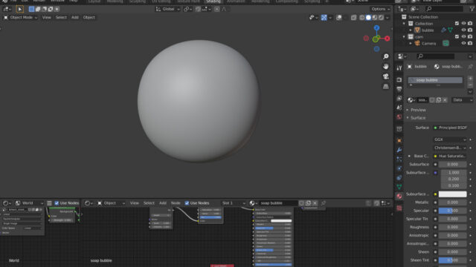Open the node editor Node menu
Screen dimensions: 476x267
pyautogui.click(x=176, y=203)
